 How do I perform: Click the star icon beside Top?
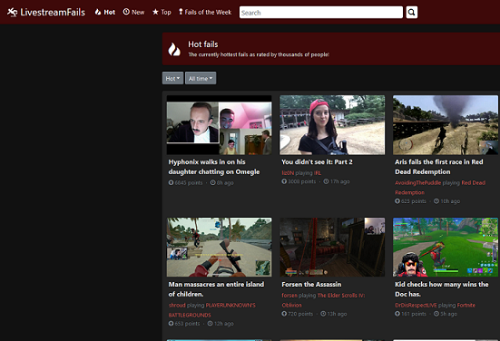pos(155,12)
